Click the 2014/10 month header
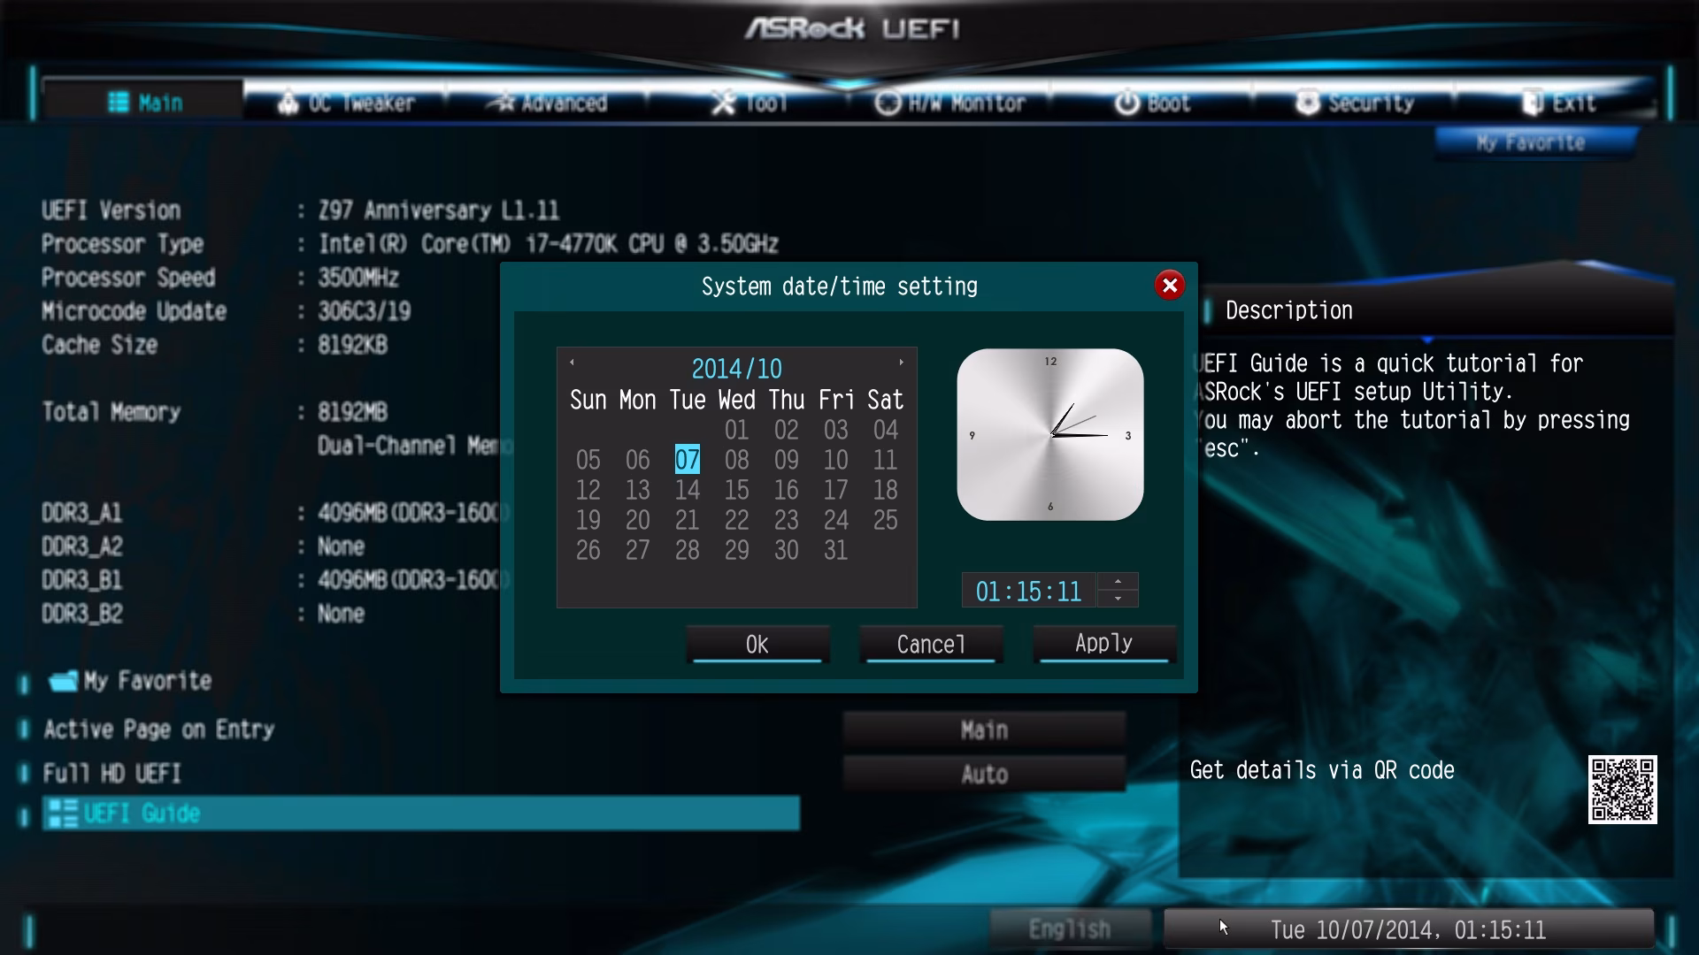This screenshot has width=1699, height=955. tap(737, 368)
